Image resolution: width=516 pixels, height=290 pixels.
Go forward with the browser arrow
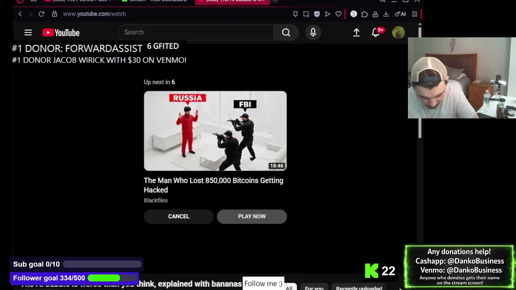tap(30, 14)
